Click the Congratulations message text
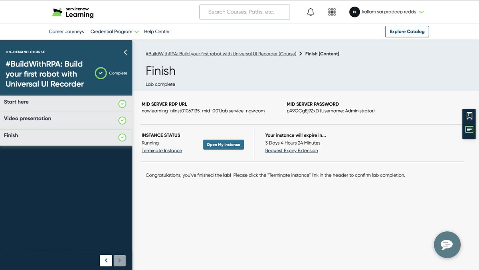Screen dimensions: 479x270 point(275,175)
